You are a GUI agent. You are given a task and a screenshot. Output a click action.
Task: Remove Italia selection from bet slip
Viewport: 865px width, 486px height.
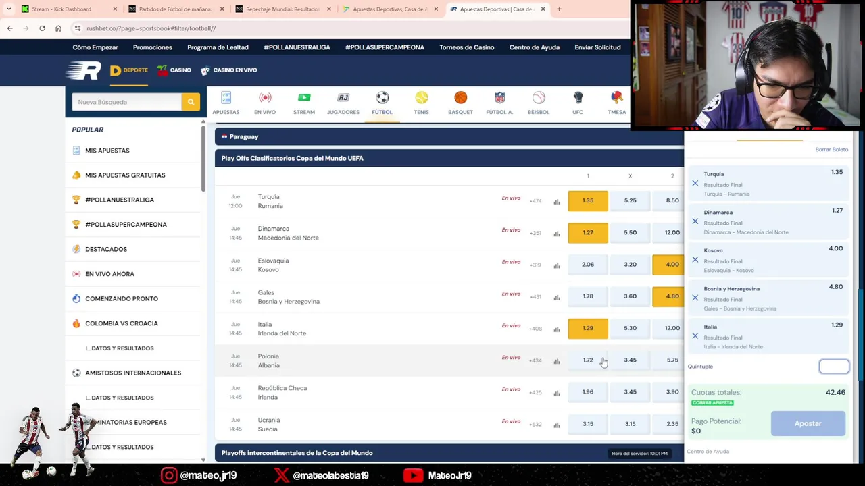pyautogui.click(x=695, y=335)
